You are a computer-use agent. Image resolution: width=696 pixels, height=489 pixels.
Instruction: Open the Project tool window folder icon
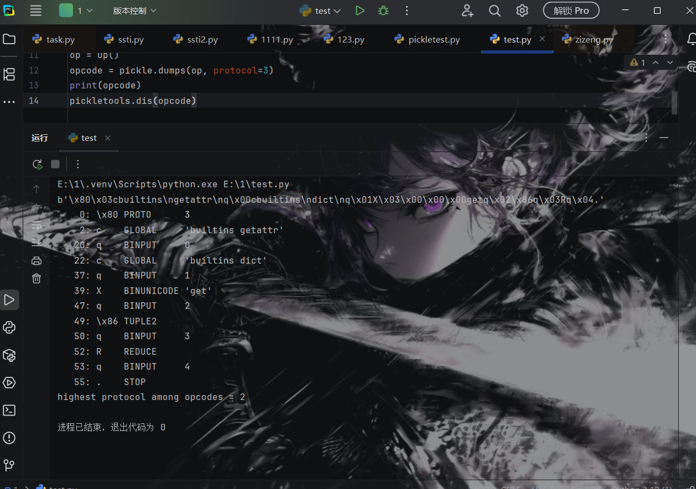click(x=9, y=39)
